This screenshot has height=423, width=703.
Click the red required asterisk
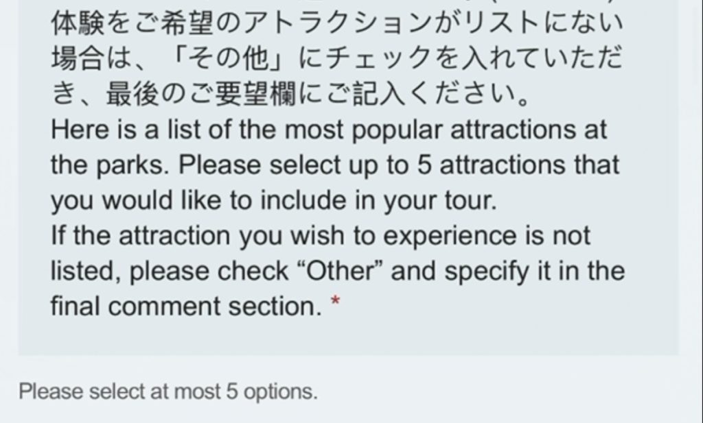(335, 302)
